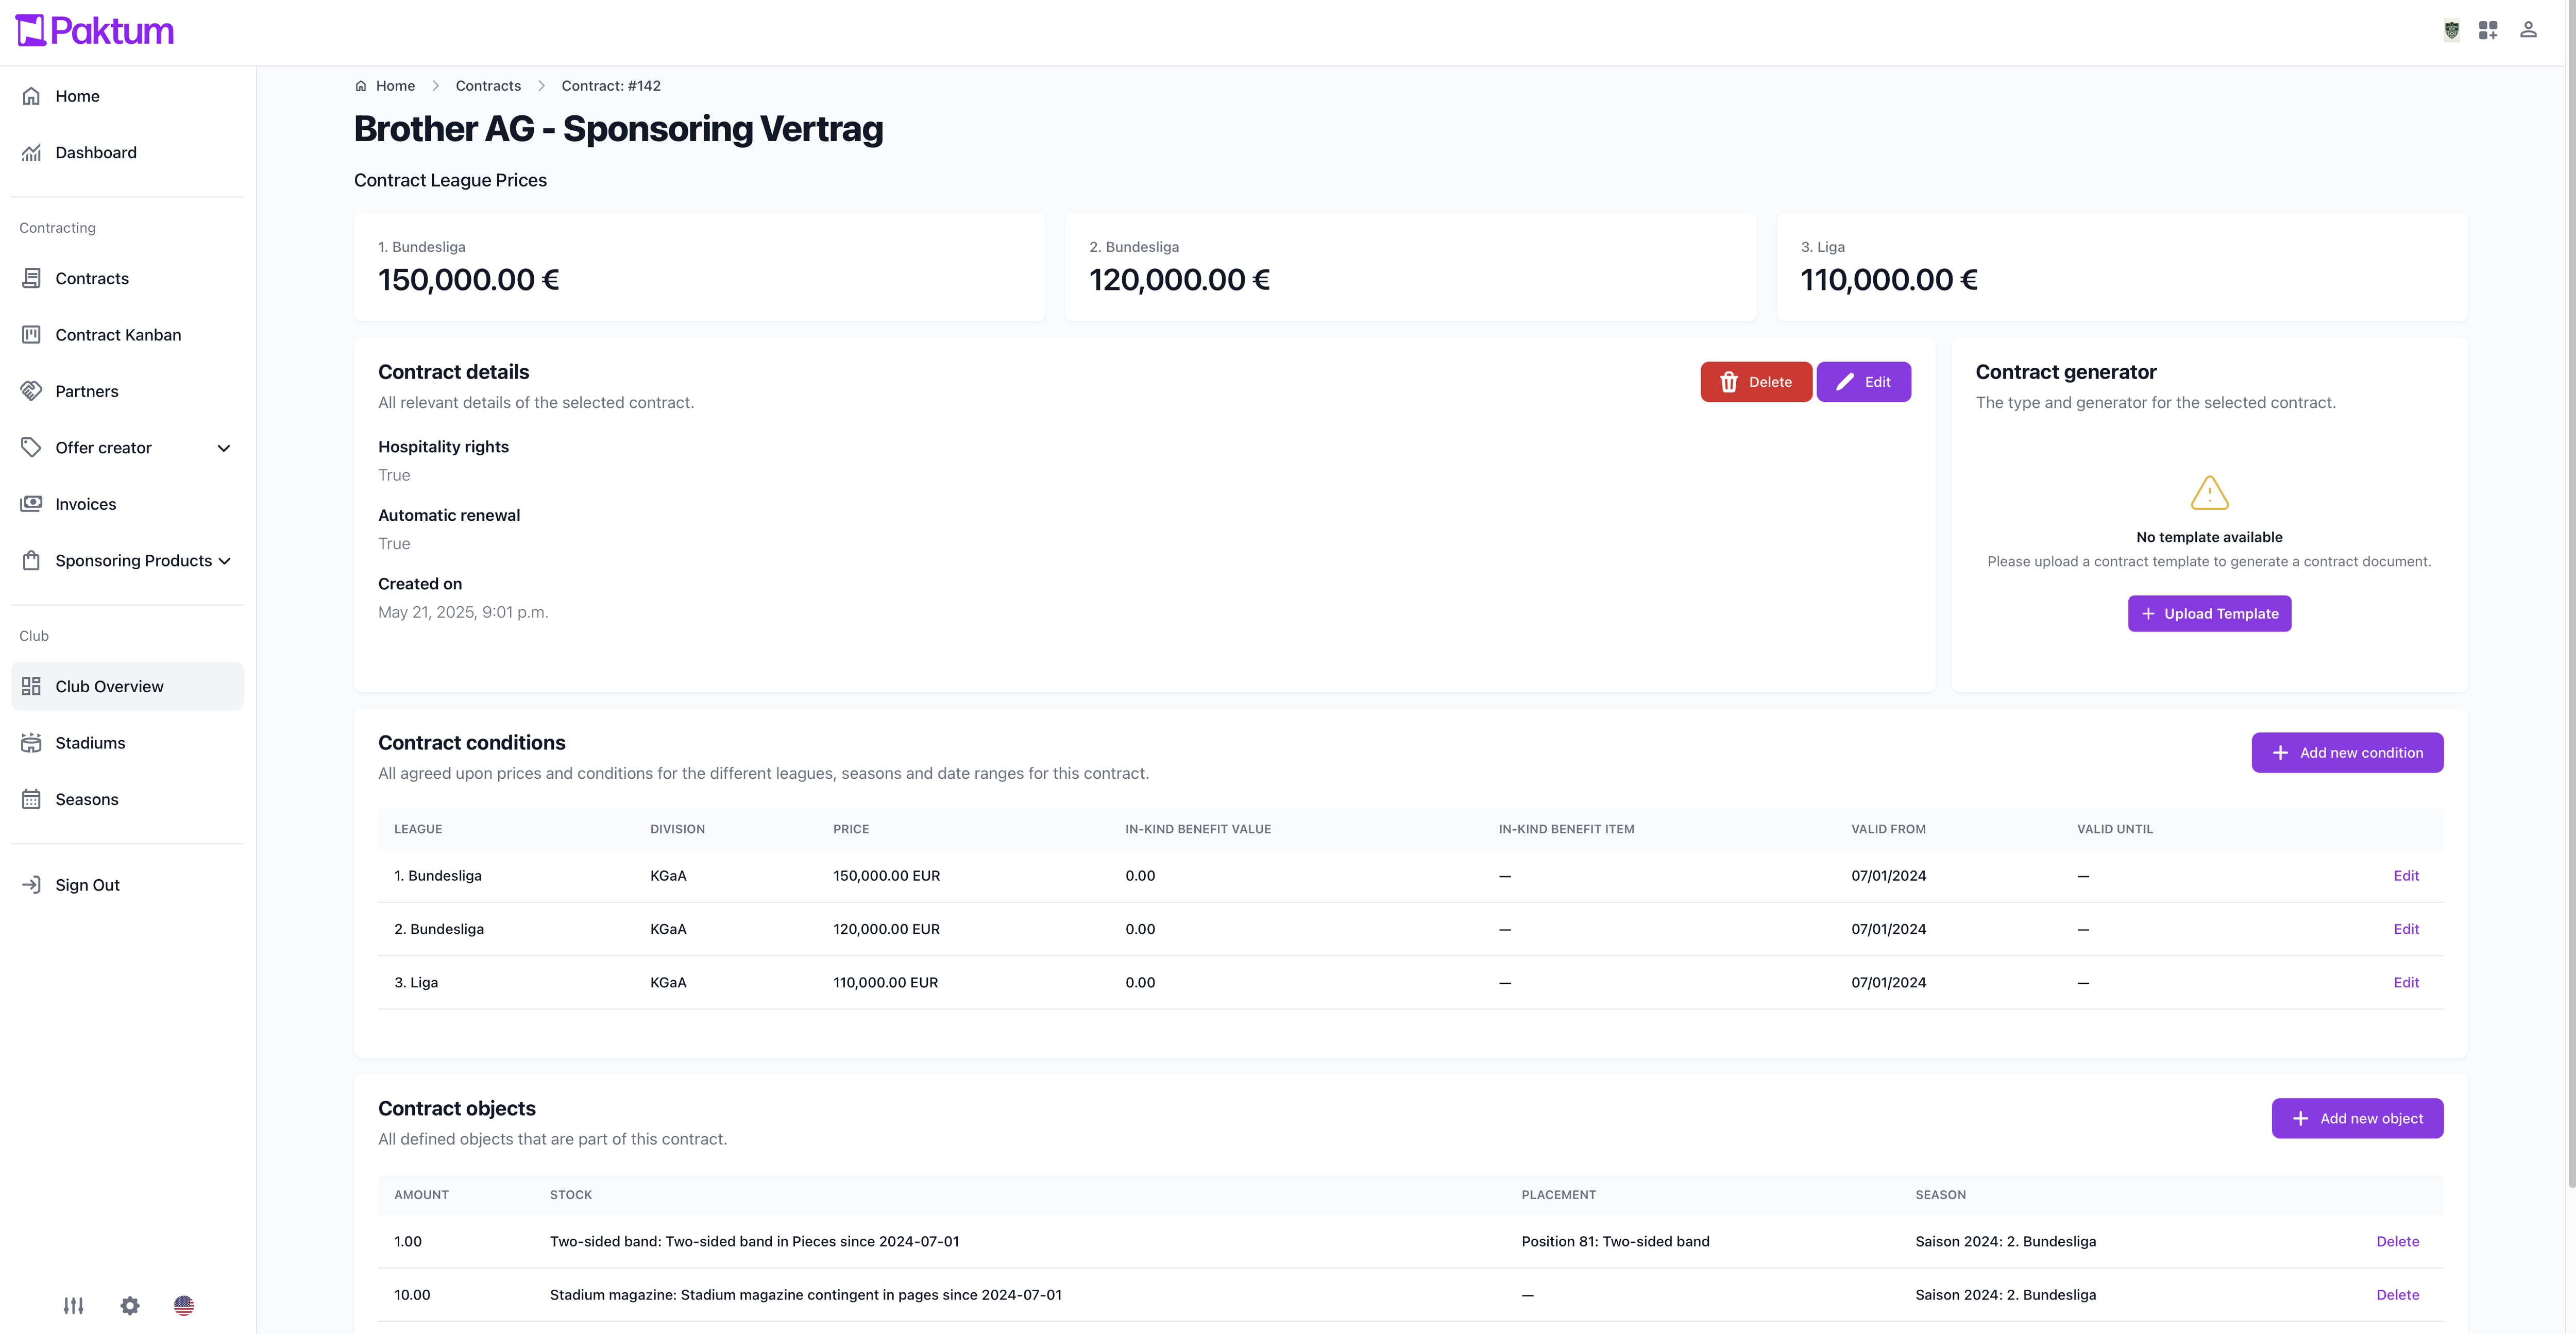This screenshot has height=1334, width=2576.
Task: Open the sliders adjustment icon at sidebar bottom
Action: 73,1306
